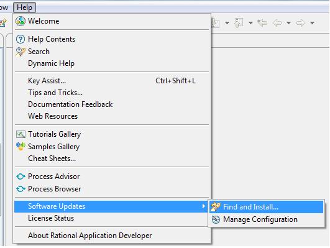330x248 pixels.
Task: Open Back history dropdown arrow
Action: (289, 23)
